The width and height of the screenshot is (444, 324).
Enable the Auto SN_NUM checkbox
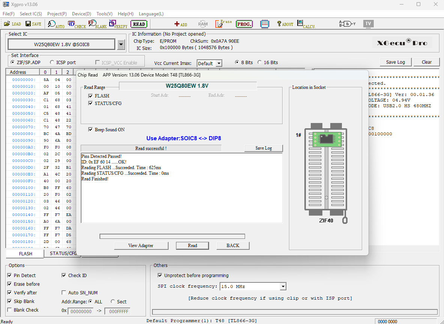coord(64,293)
